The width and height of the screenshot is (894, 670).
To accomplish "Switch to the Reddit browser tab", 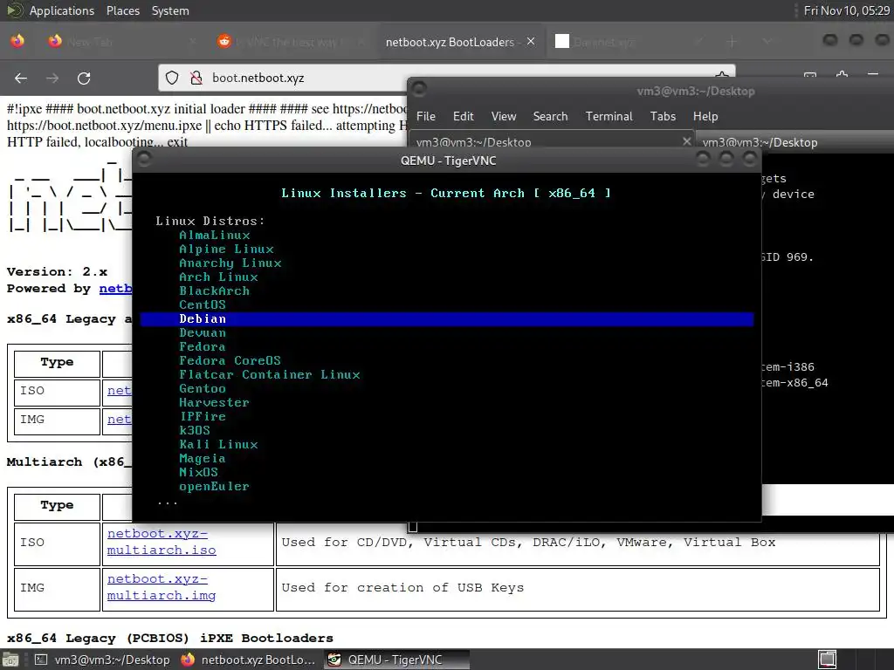I will click(x=291, y=42).
